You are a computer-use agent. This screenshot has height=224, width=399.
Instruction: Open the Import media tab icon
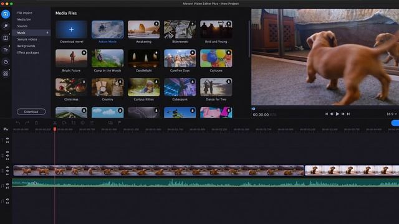click(6, 14)
